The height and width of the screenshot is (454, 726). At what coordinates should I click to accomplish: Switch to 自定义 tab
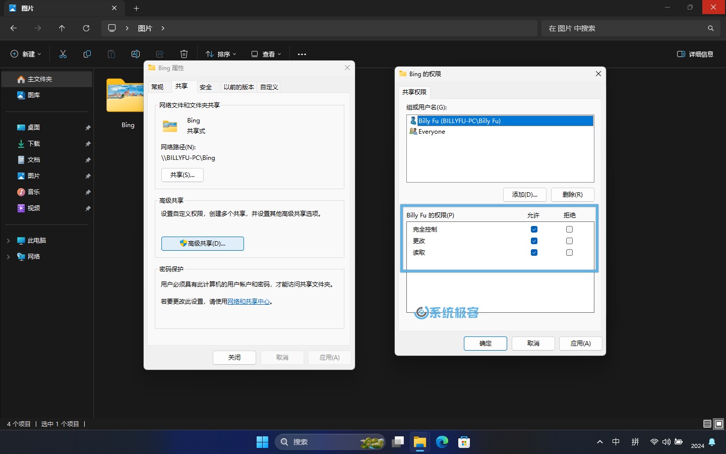click(269, 87)
